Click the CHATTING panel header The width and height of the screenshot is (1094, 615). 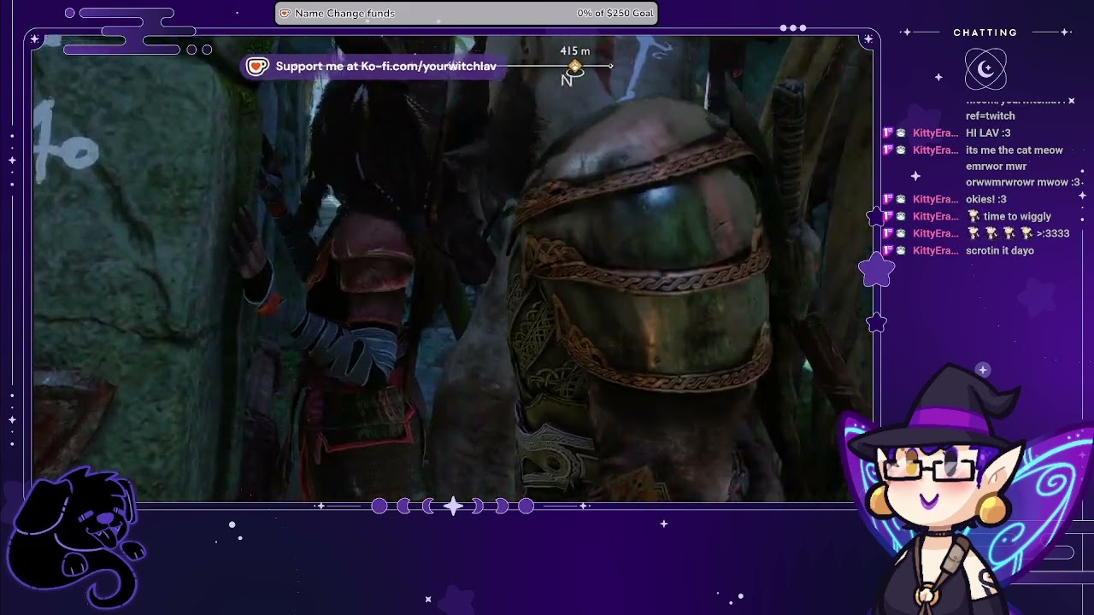pyautogui.click(x=985, y=32)
